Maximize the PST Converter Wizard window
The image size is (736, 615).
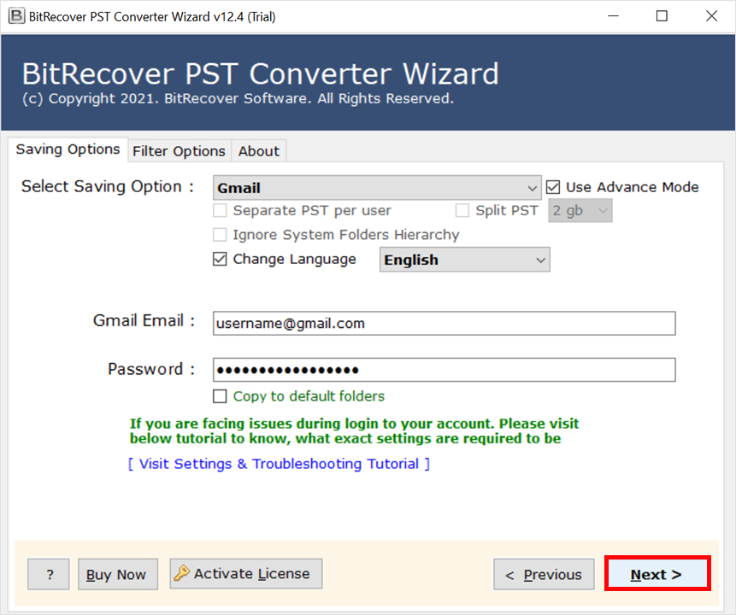tap(662, 16)
